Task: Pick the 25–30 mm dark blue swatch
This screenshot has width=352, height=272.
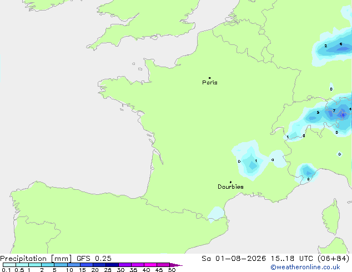Action: coord(112,265)
